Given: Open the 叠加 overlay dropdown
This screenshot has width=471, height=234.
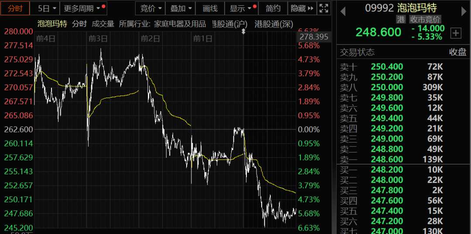Looking at the screenshot, I should (x=181, y=8).
